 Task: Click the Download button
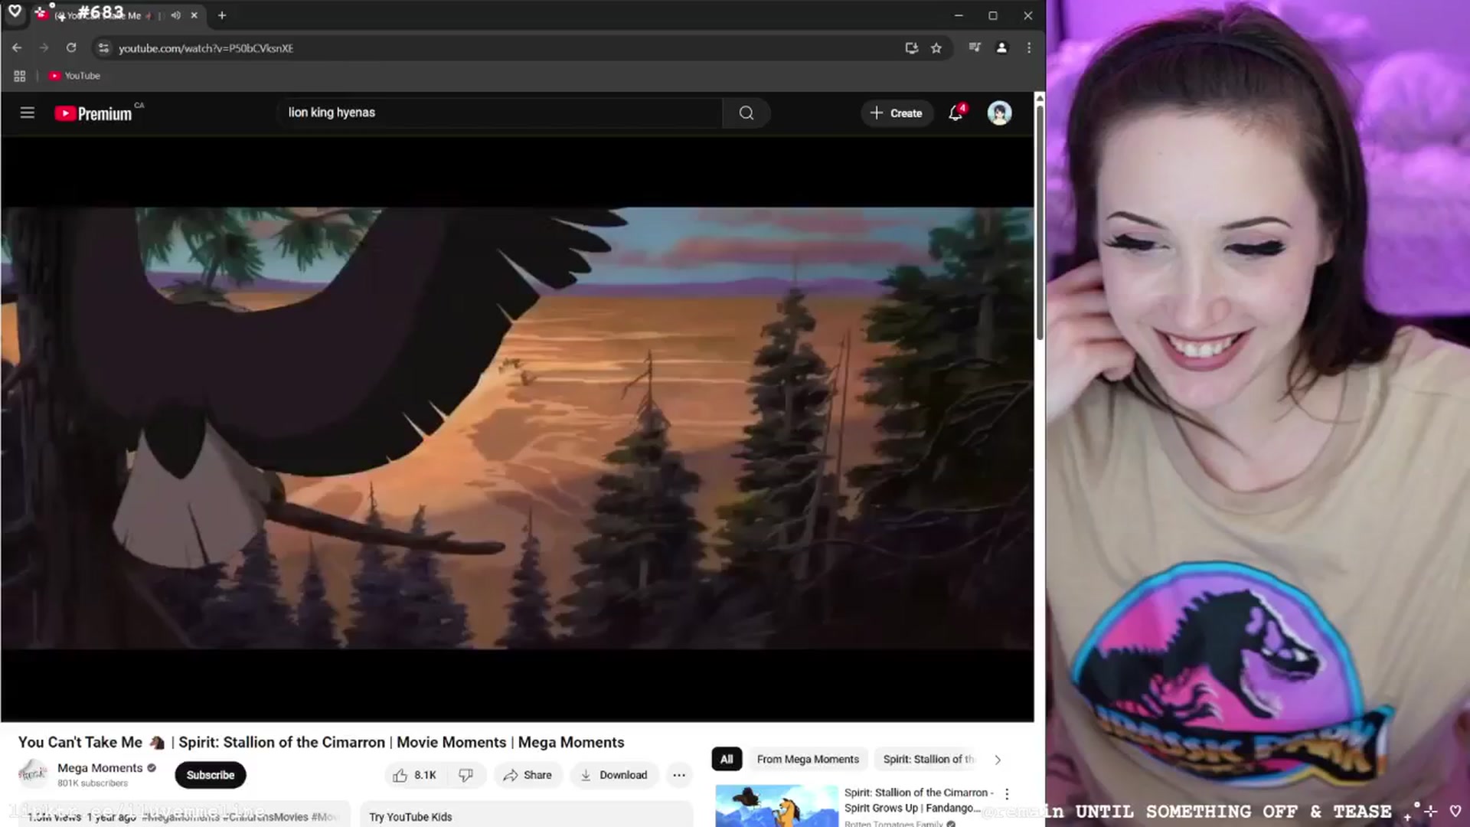[x=614, y=775]
